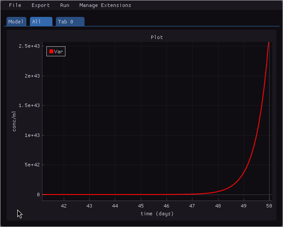
Task: Open the Export menu
Action: 41,6
